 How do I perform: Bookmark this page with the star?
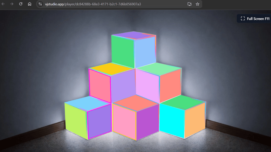pyautogui.click(x=198, y=4)
